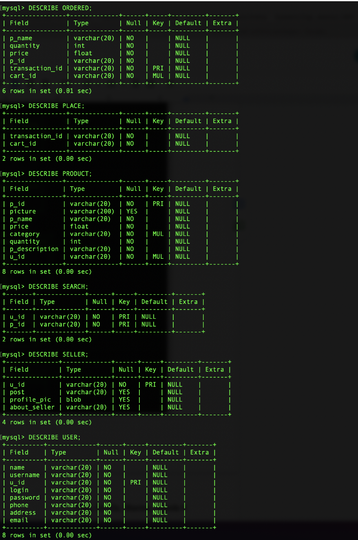Click 'PRI' key in SEARCH p_id row

pos(124,324)
